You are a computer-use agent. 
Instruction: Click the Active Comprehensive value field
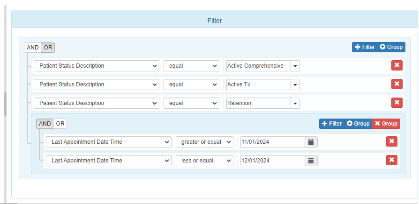pos(259,66)
